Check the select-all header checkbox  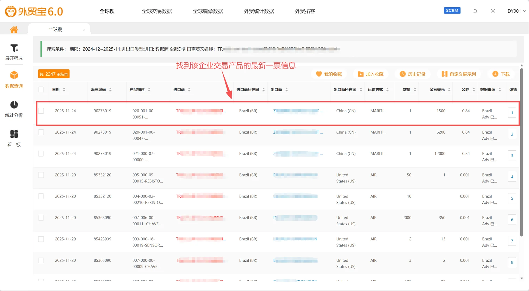(41, 89)
